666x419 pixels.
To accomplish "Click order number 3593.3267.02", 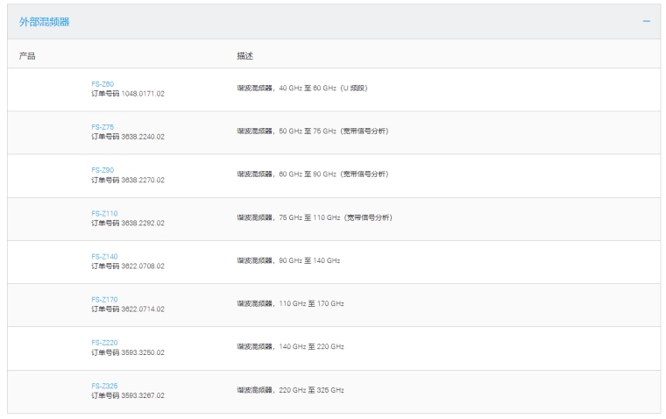I will pyautogui.click(x=128, y=395).
